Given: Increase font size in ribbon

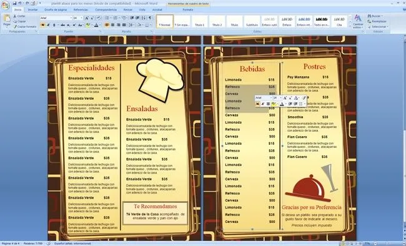Looking at the screenshot, I should [x=87, y=18].
